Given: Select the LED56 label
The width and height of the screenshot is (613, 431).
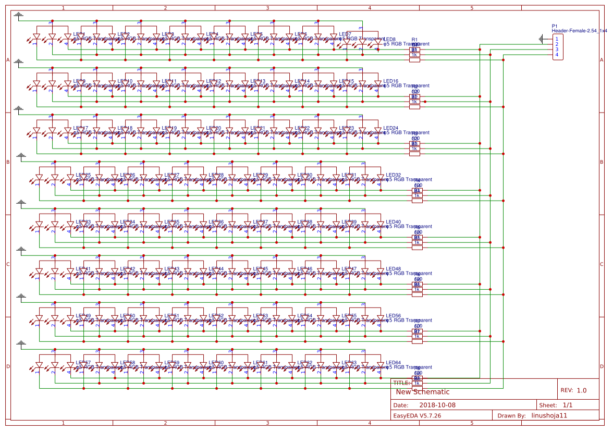Looking at the screenshot, I should (x=393, y=316).
